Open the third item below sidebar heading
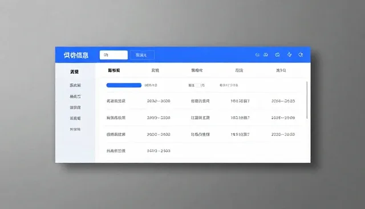Viewport: 365px width, 209px height. [x=75, y=107]
